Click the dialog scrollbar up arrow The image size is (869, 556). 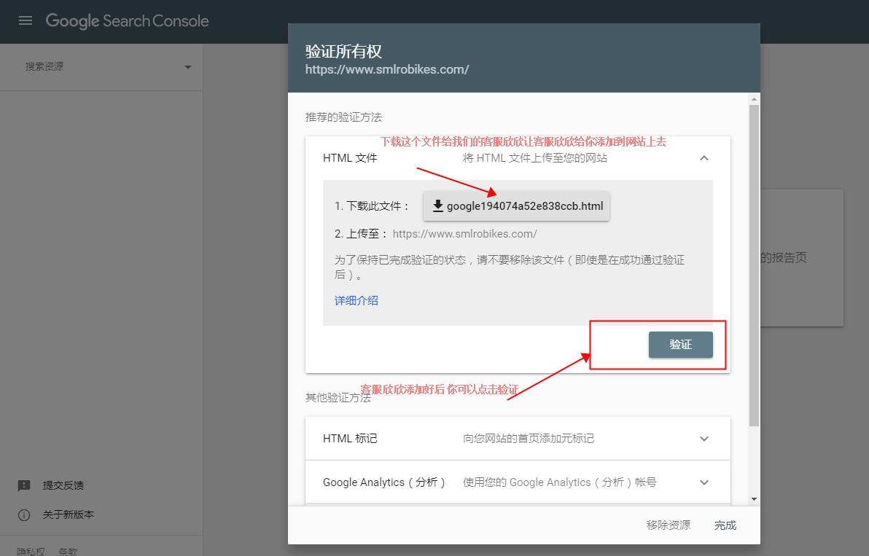pos(754,98)
